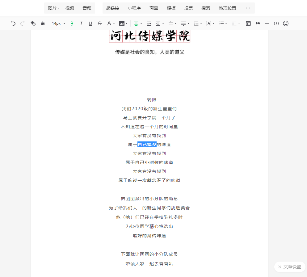Image resolution: width=307 pixels, height=277 pixels.
Task: Open the paragraph-after spacing dropdown arrow
Action: coord(188,24)
